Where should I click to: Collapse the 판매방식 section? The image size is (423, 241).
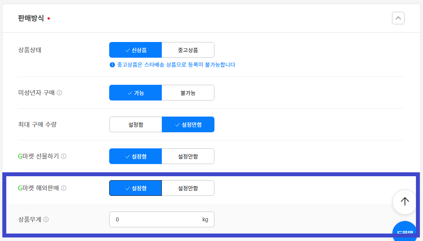(x=398, y=18)
